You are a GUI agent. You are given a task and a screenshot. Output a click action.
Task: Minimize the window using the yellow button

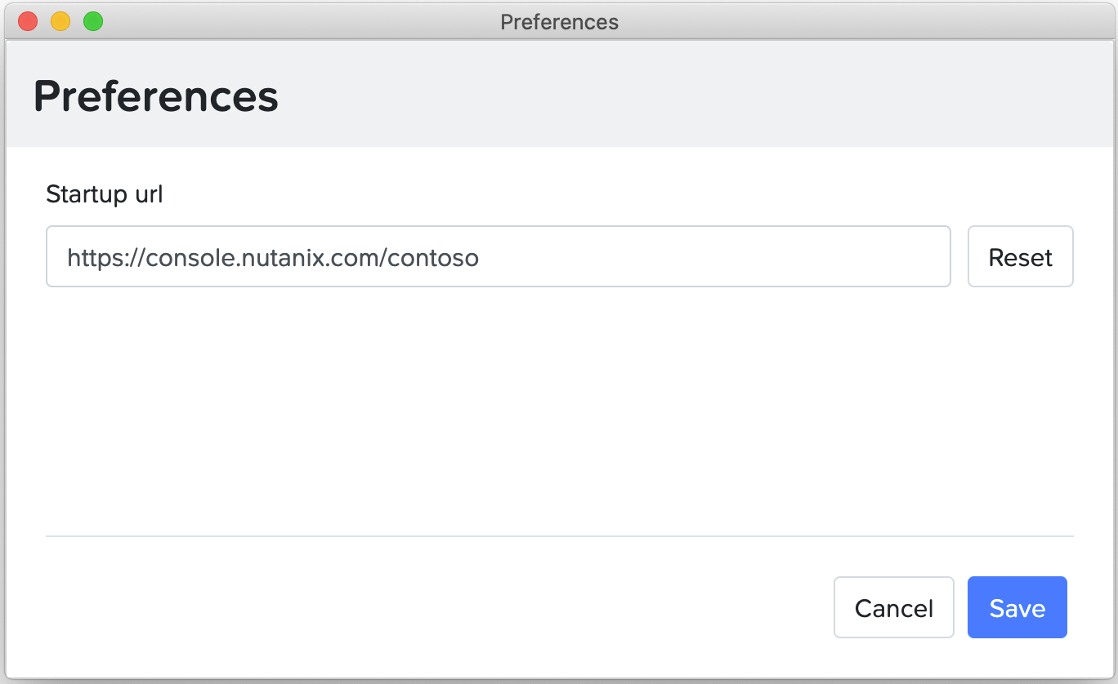60,21
